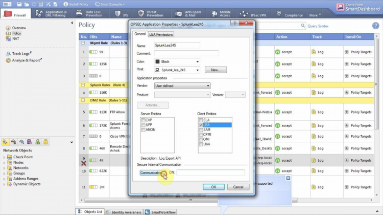
Task: Open the IPS blade tab
Action: coord(122,14)
